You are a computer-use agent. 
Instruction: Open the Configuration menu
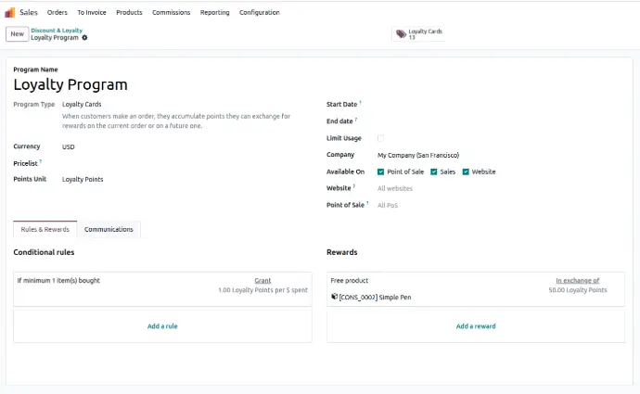[259, 13]
